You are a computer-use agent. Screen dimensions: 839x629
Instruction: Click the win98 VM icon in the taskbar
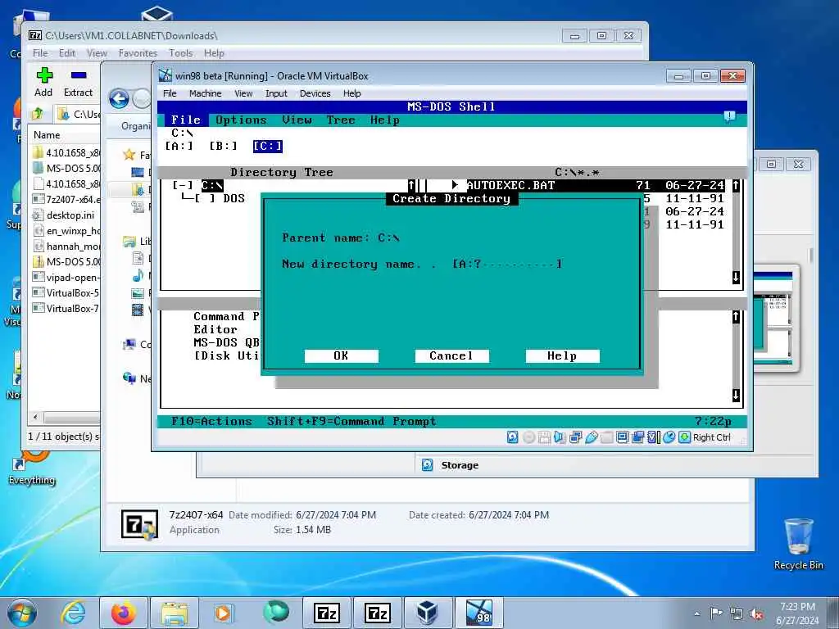click(478, 613)
